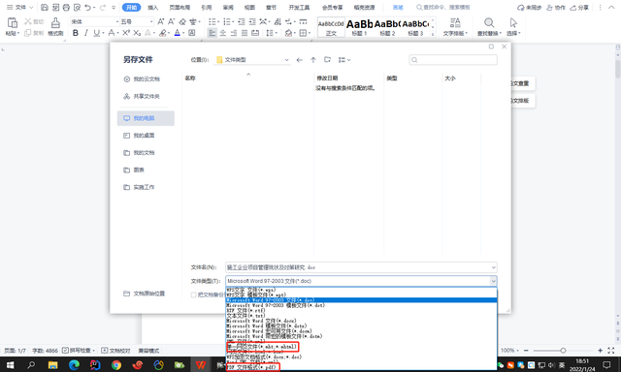621x372 pixels.
Task: Open zoom percentage dropdown
Action: pyautogui.click(x=509, y=351)
